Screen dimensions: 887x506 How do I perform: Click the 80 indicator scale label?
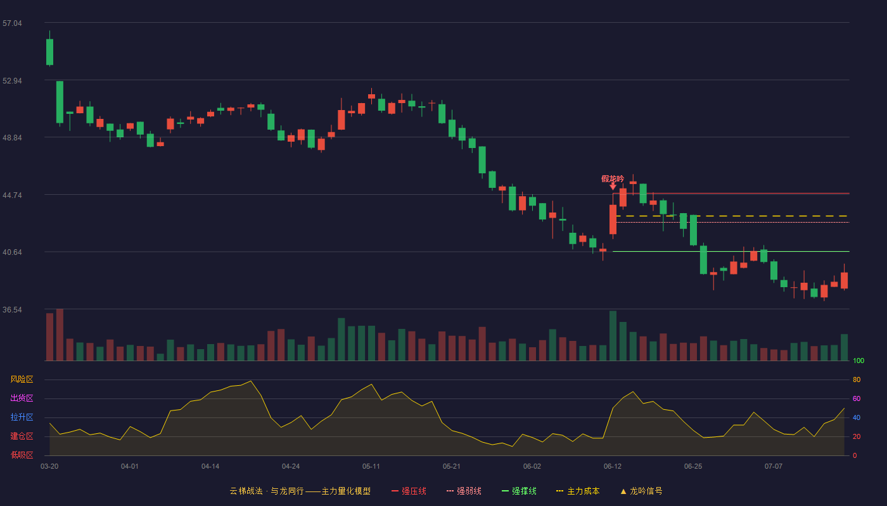tap(857, 379)
